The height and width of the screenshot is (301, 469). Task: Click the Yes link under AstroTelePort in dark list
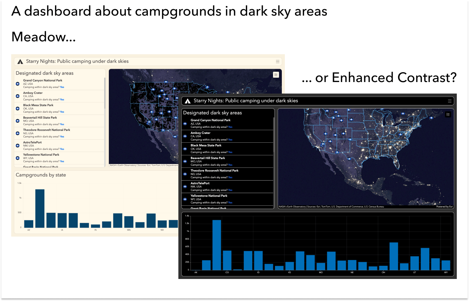(230, 190)
